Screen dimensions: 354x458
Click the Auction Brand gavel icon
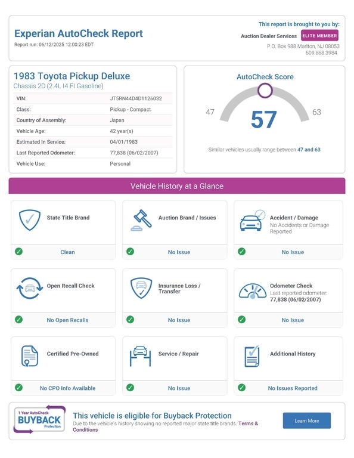coord(141,220)
